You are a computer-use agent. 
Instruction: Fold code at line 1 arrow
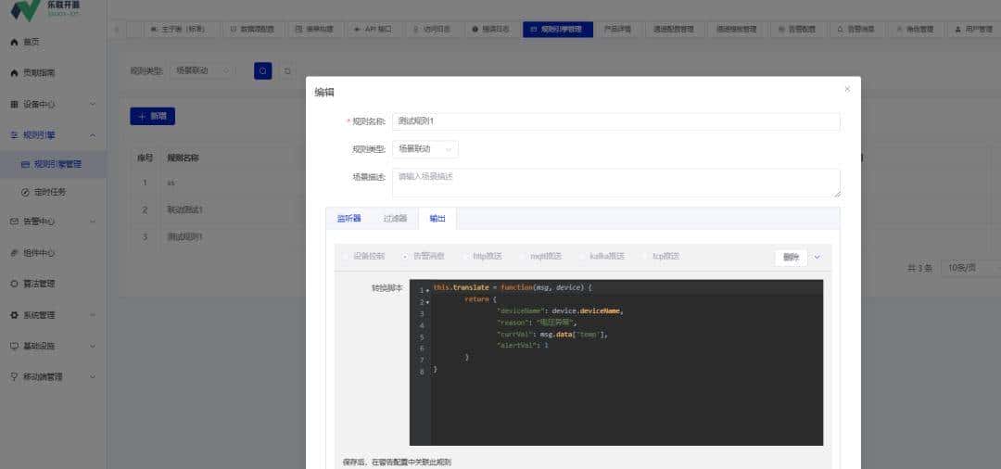427,291
